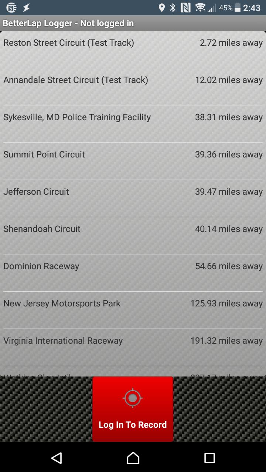Screen dimensions: 266x472
Task: Tap the lightning bolt notification icon
Action: [26, 8]
